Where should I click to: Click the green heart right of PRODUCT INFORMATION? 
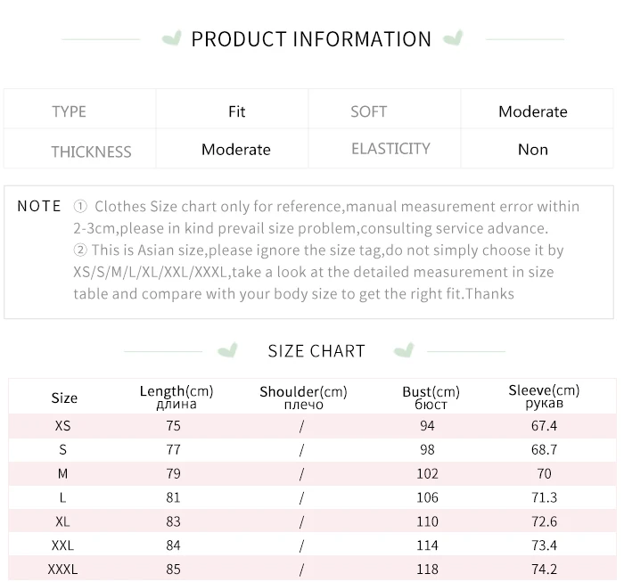[x=453, y=38]
